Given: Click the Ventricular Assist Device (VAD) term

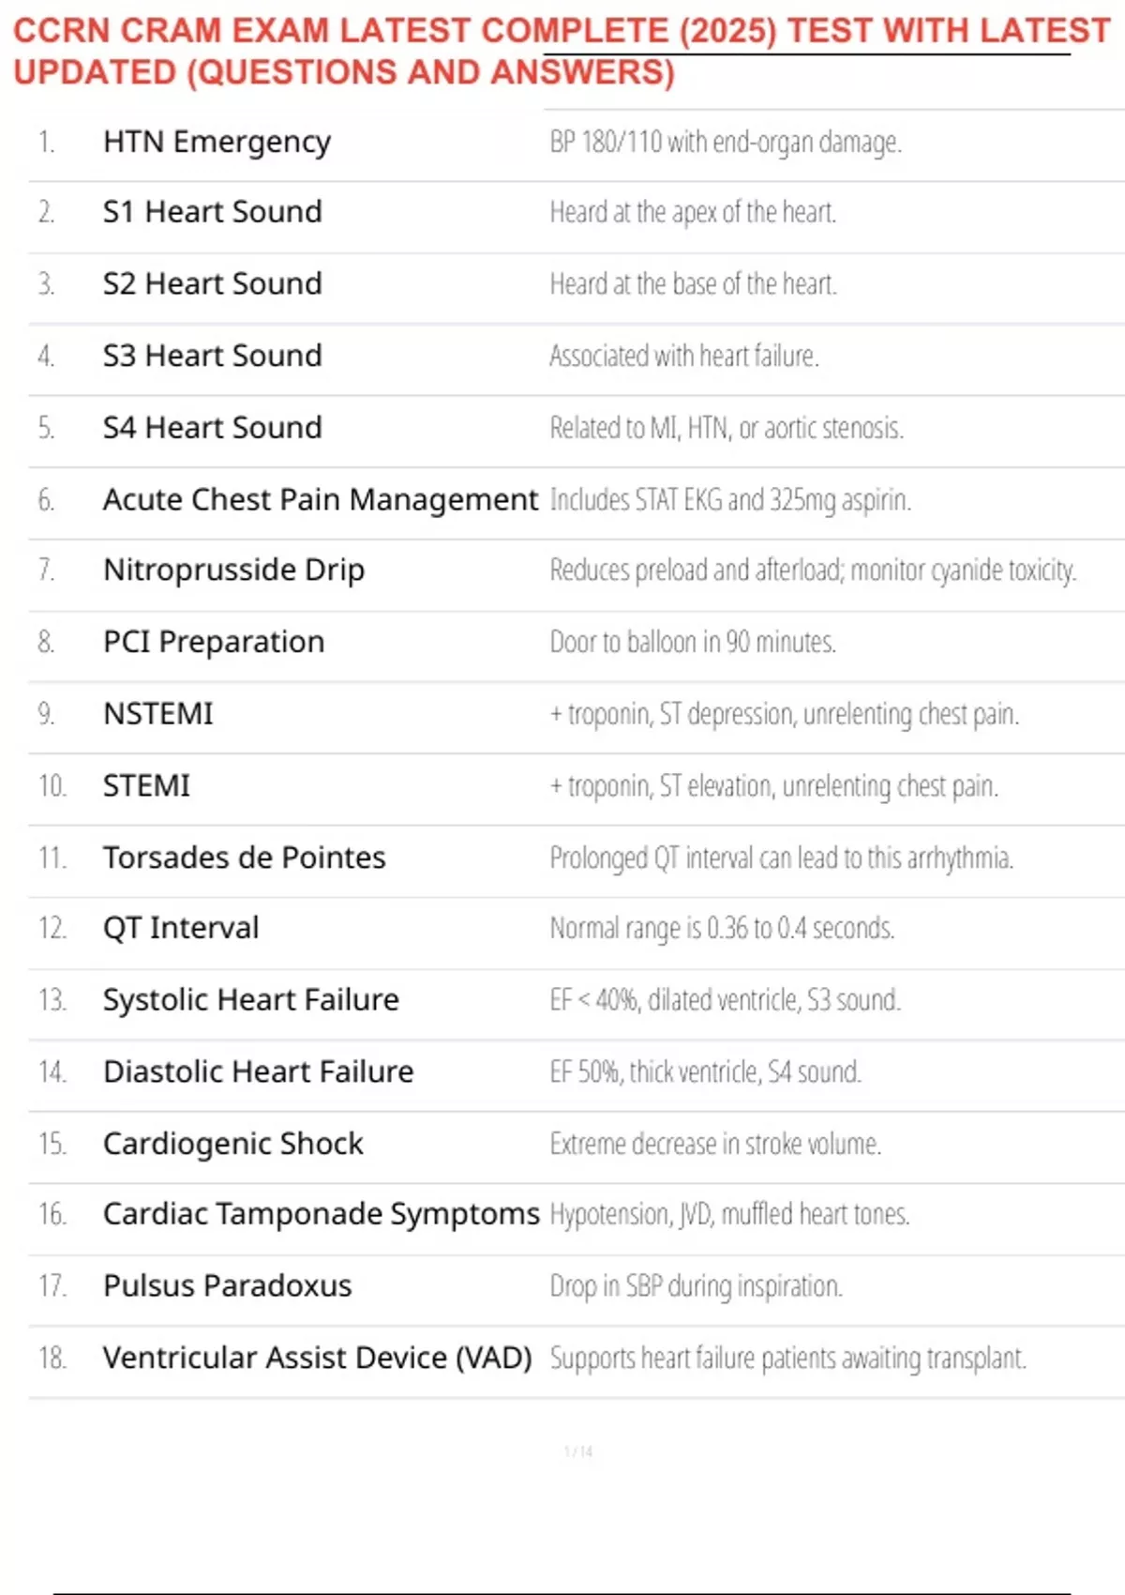Looking at the screenshot, I should click(x=318, y=1358).
